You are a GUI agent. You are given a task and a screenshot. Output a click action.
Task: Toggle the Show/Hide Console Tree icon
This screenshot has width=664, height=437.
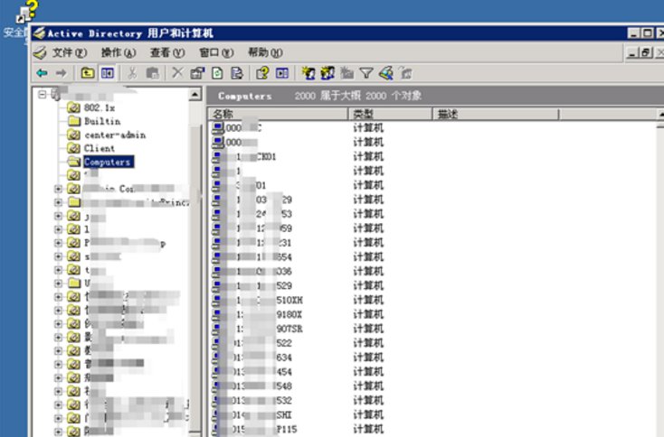[x=107, y=73]
